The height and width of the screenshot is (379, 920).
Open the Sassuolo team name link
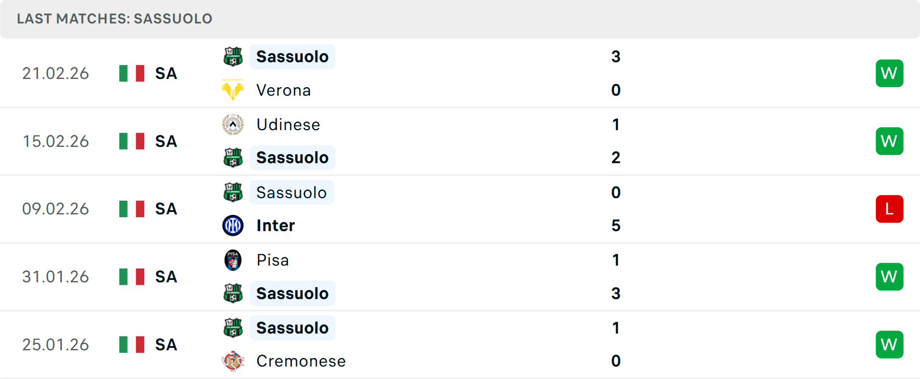292,56
